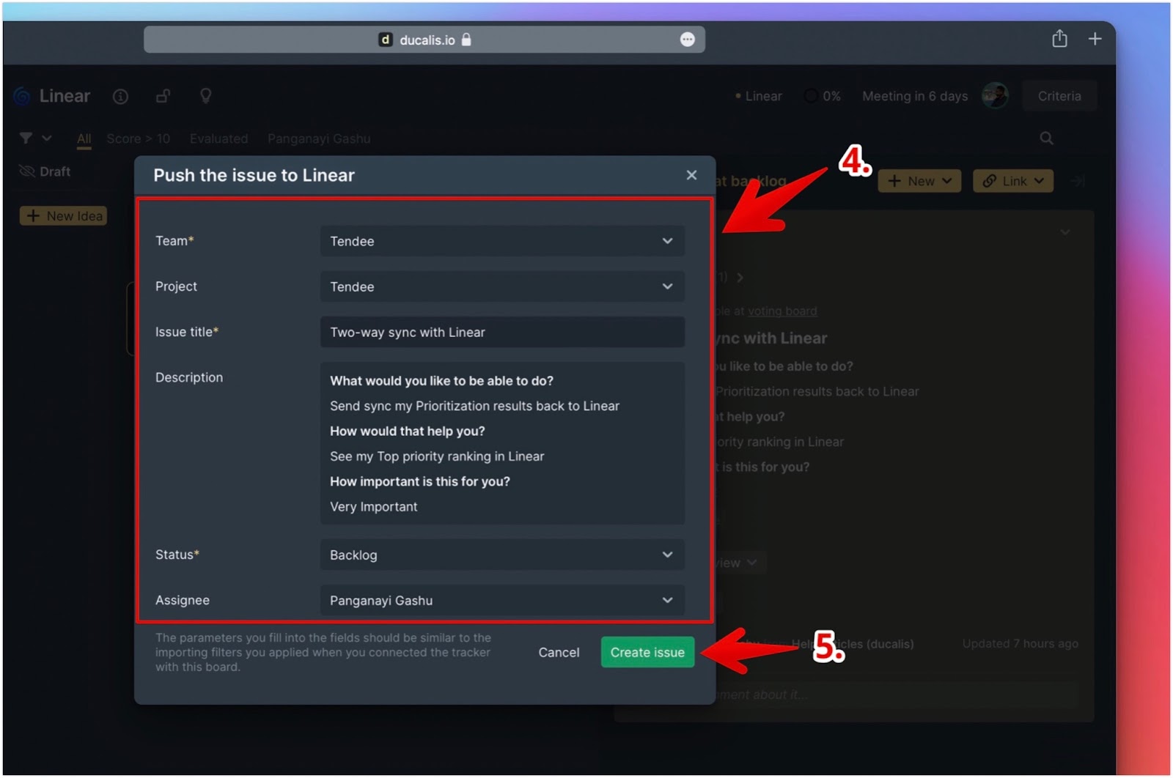
Task: Open the Assignee dropdown showing Panganayi Gashu
Action: pyautogui.click(x=502, y=600)
